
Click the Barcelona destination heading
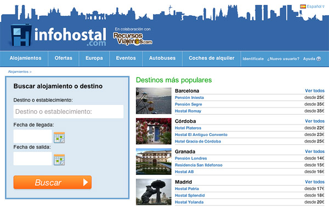(x=187, y=91)
